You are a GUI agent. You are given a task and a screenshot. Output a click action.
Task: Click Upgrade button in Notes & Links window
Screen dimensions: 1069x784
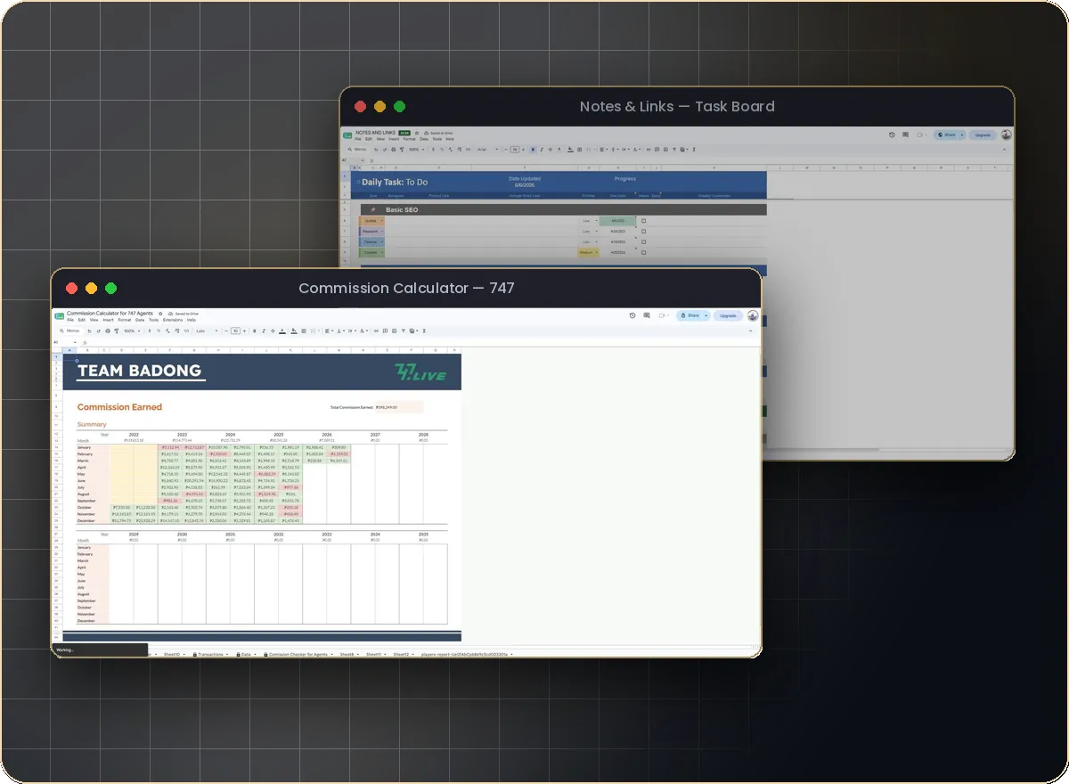[983, 135]
